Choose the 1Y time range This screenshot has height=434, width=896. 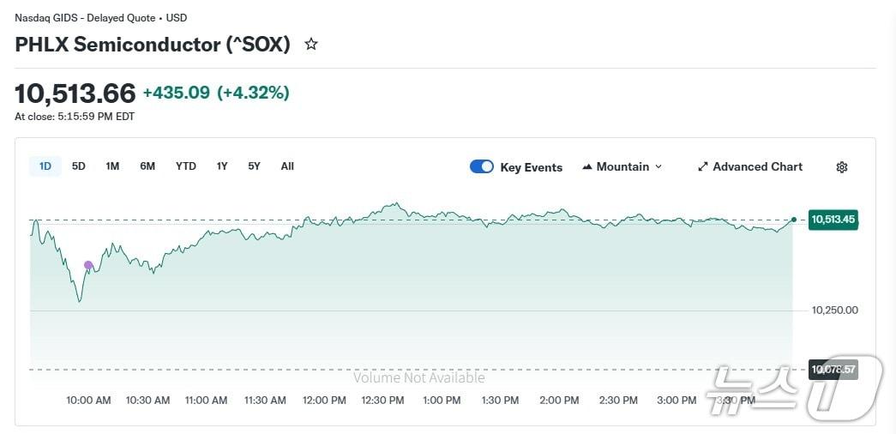click(222, 166)
